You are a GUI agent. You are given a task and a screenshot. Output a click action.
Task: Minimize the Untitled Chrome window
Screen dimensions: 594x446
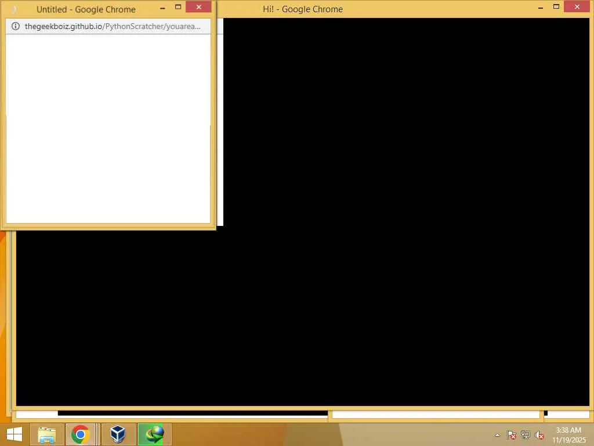click(162, 7)
